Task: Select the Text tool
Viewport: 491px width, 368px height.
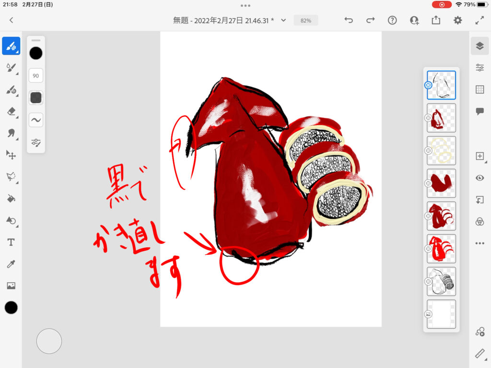Action: click(x=11, y=242)
